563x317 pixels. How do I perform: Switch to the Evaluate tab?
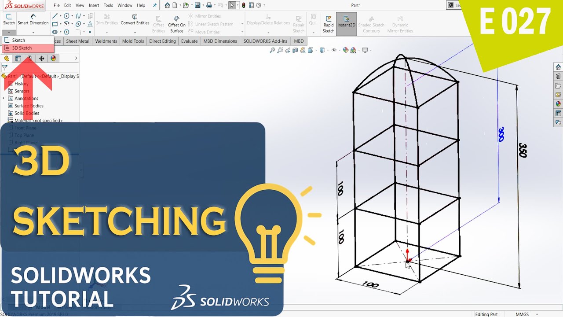point(189,41)
